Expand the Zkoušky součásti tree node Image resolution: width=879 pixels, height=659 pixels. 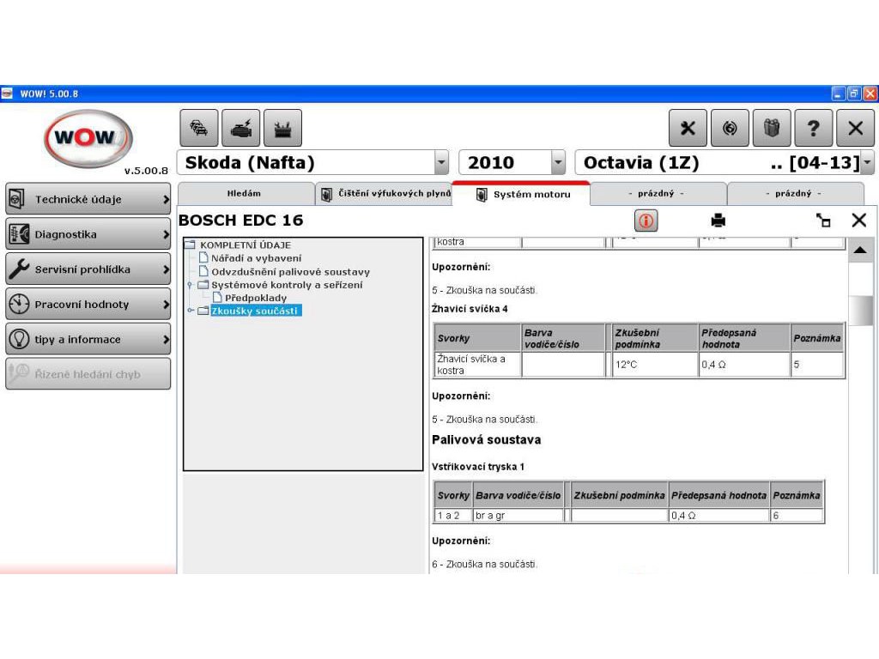tap(191, 311)
